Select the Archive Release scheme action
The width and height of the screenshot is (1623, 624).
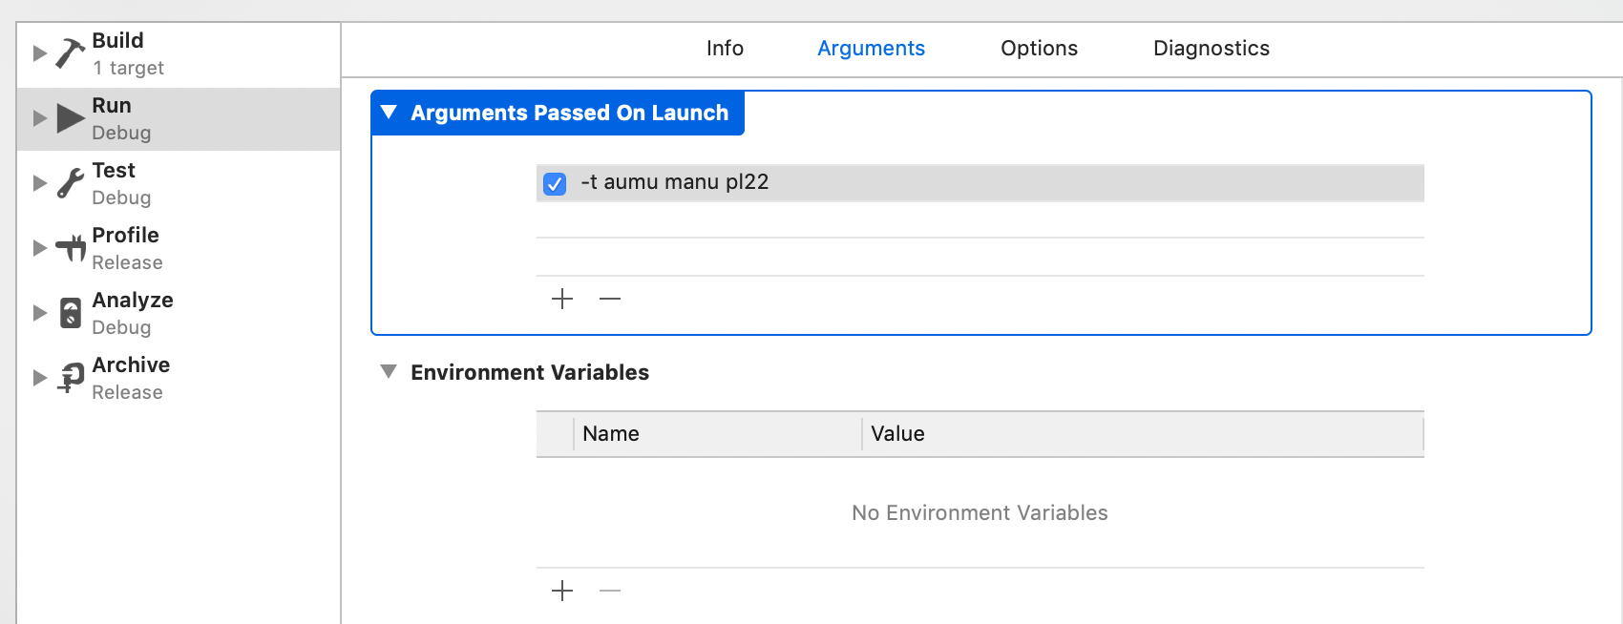pyautogui.click(x=131, y=378)
